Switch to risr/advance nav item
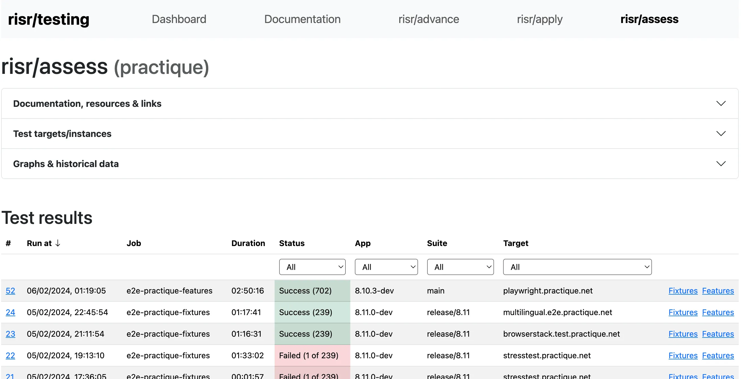This screenshot has height=379, width=741. 428,19
